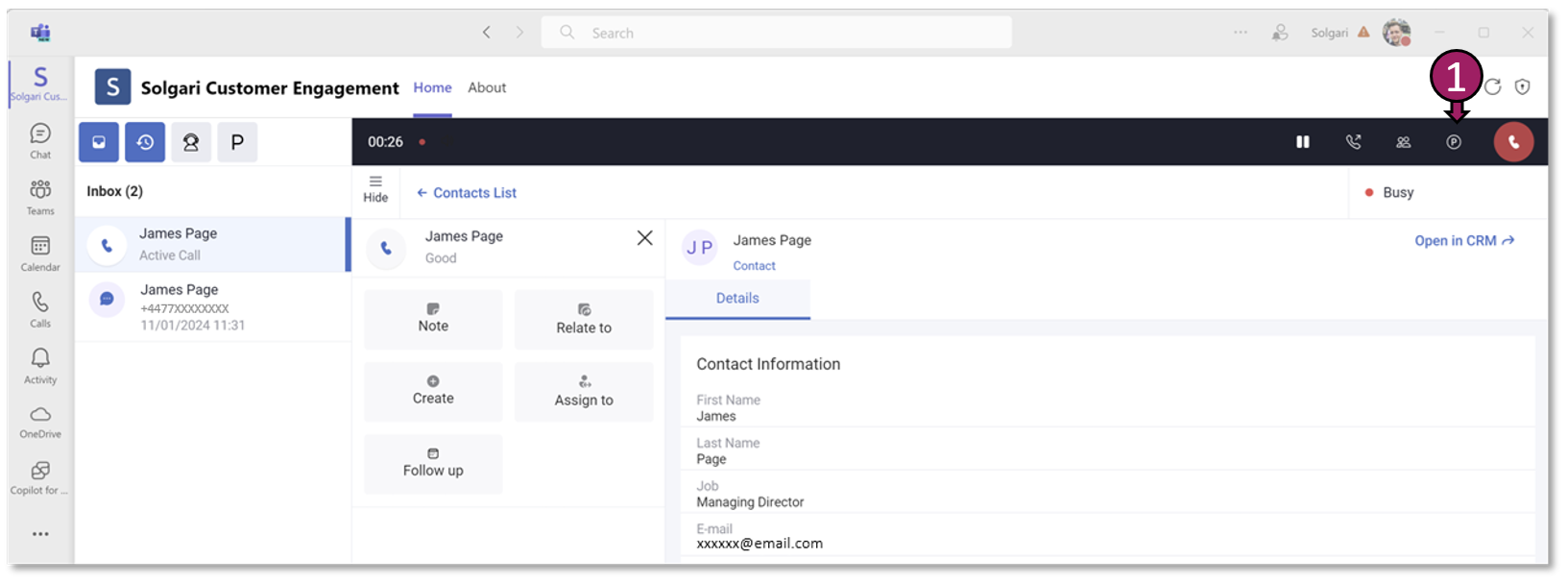Open the call history icon
Image resolution: width=1567 pixels, height=583 pixels.
[145, 142]
